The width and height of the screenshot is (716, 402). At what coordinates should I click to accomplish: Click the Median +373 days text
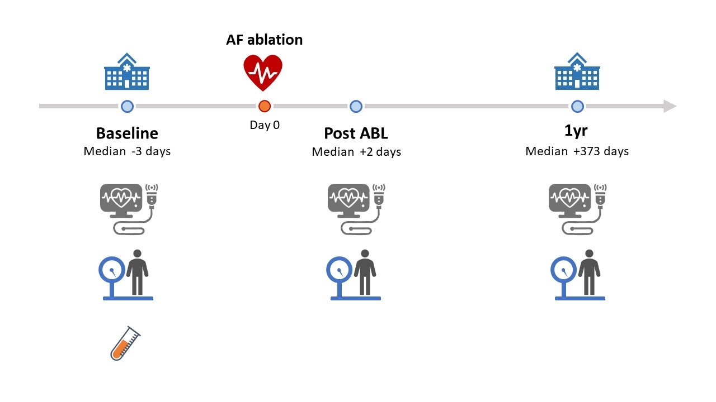577,151
